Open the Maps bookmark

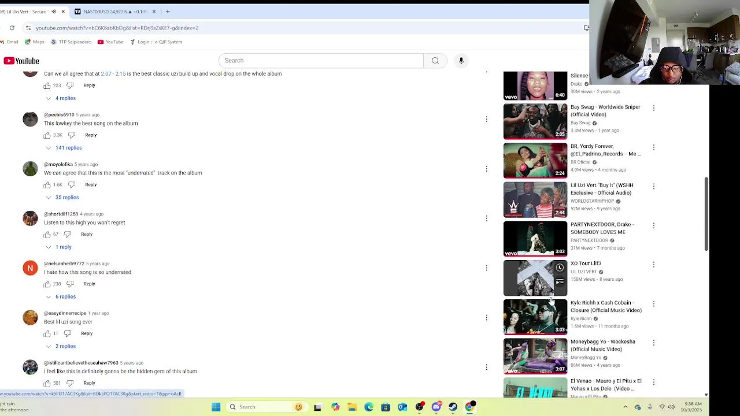click(x=35, y=42)
